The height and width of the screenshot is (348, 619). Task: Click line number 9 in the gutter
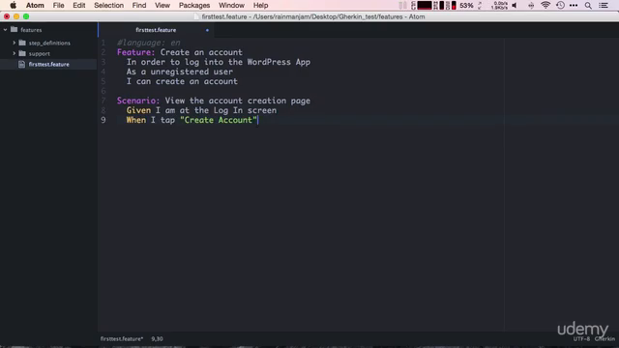(103, 120)
